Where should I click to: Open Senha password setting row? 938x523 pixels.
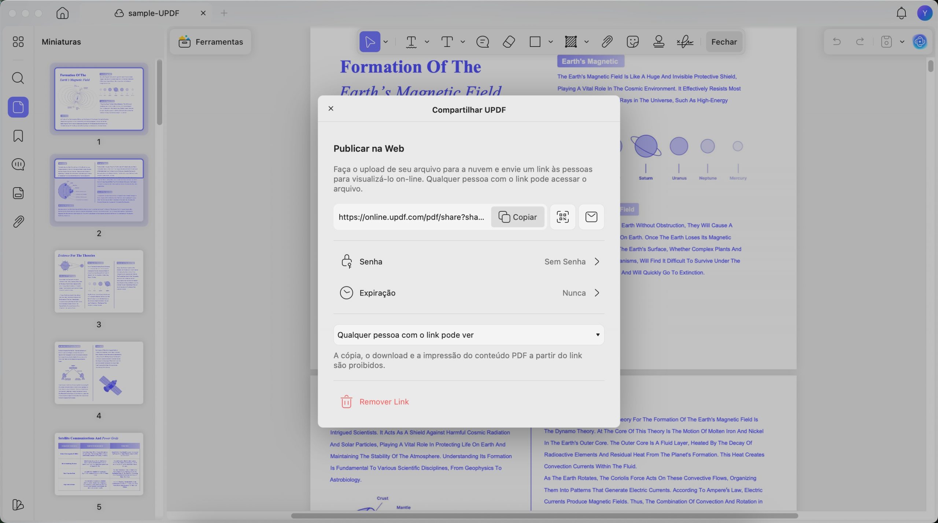click(469, 261)
